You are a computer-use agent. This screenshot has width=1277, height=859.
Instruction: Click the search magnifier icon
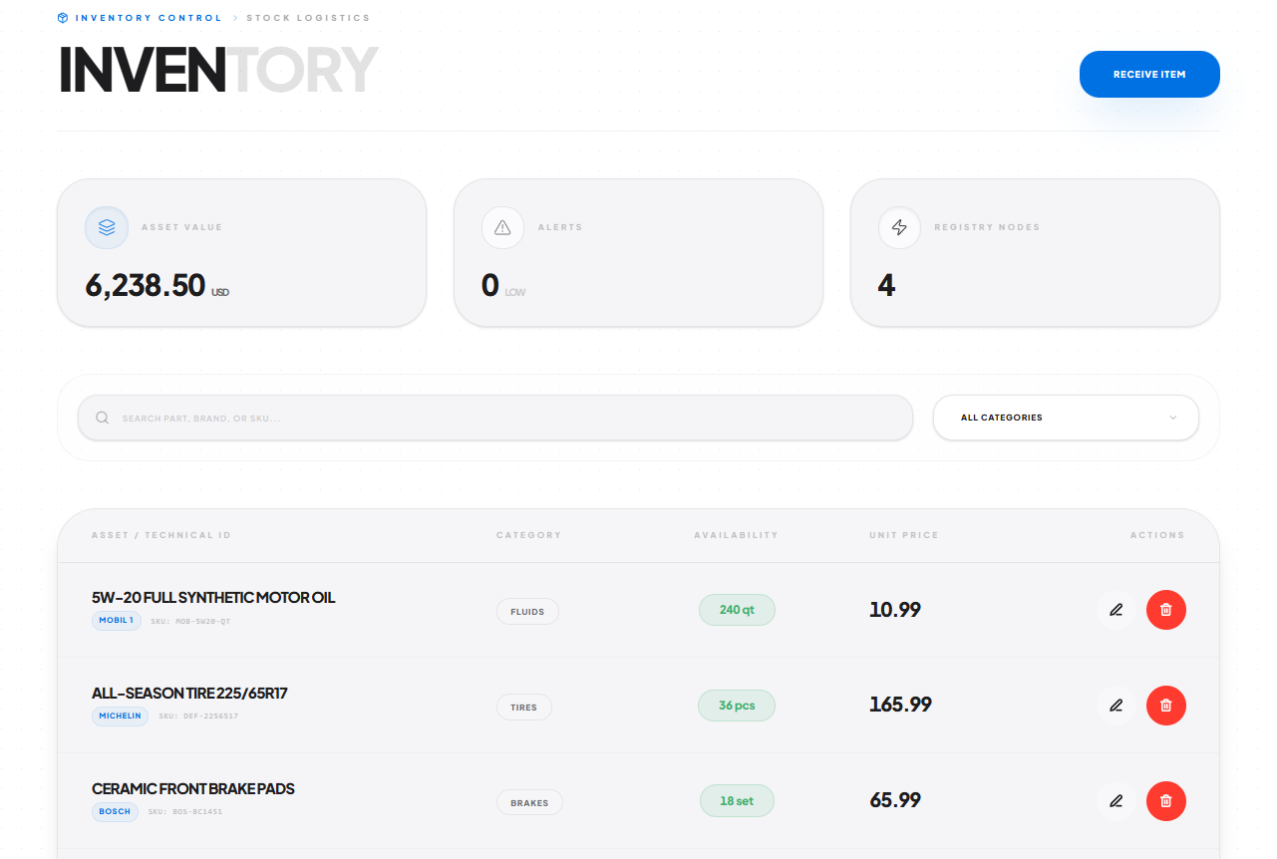[102, 418]
